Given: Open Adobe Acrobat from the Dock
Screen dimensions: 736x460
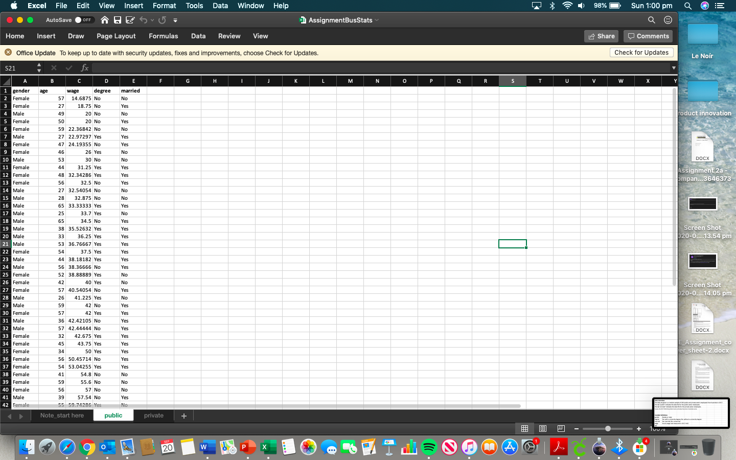Looking at the screenshot, I should (x=559, y=447).
